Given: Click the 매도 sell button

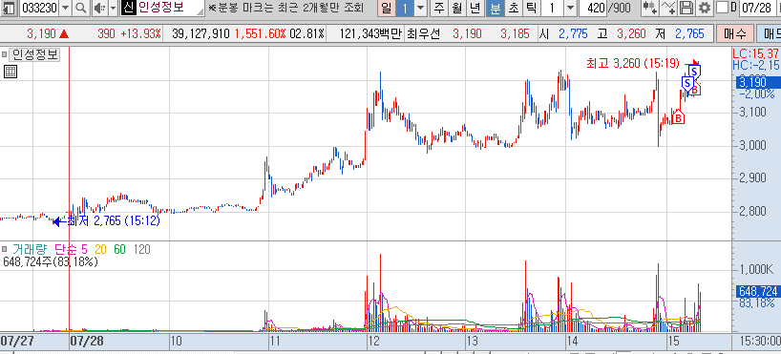Looking at the screenshot, I should [770, 33].
